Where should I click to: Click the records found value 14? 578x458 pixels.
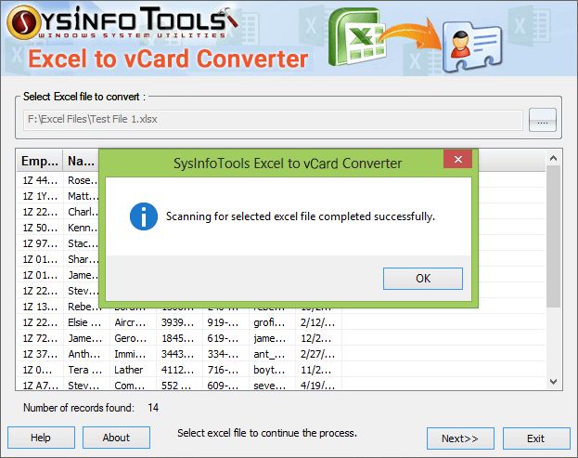pos(153,408)
